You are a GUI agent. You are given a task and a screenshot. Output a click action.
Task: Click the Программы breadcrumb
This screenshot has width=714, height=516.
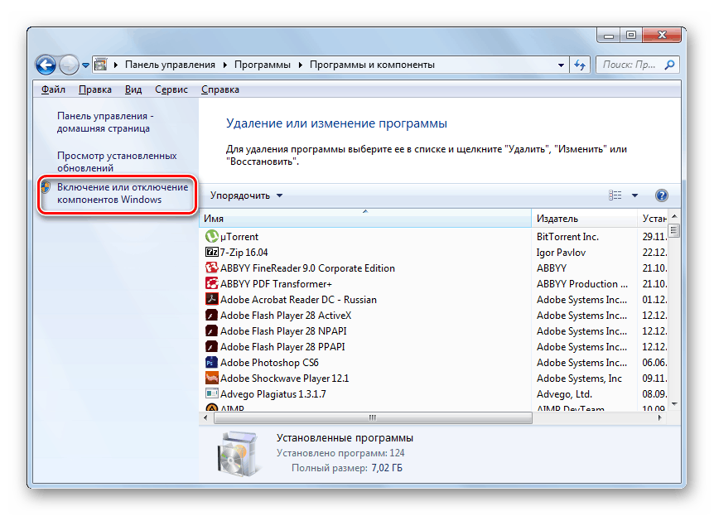(263, 65)
